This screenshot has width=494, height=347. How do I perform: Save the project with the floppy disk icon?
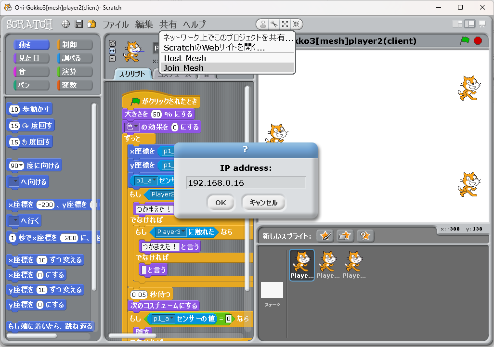(79, 24)
